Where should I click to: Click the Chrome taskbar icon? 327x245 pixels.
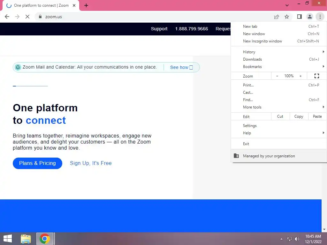click(x=45, y=239)
